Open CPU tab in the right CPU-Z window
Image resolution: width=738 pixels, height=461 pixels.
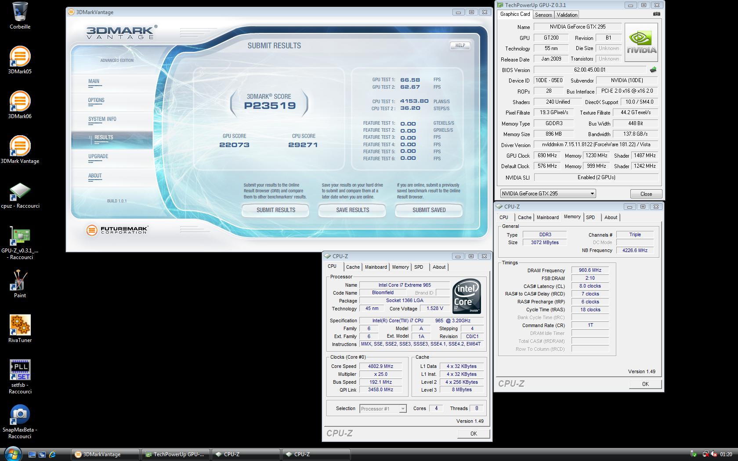[504, 217]
